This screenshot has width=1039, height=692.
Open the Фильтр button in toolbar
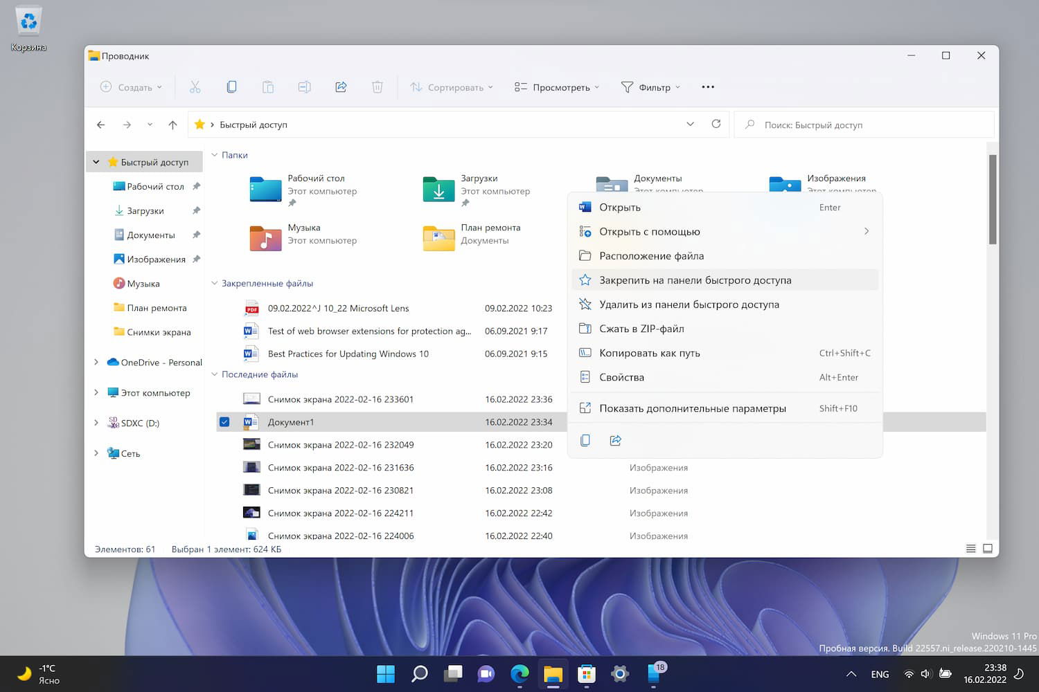coord(650,87)
